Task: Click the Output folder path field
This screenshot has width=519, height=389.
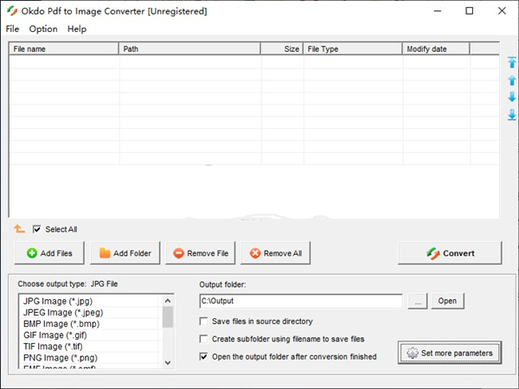Action: click(x=301, y=301)
